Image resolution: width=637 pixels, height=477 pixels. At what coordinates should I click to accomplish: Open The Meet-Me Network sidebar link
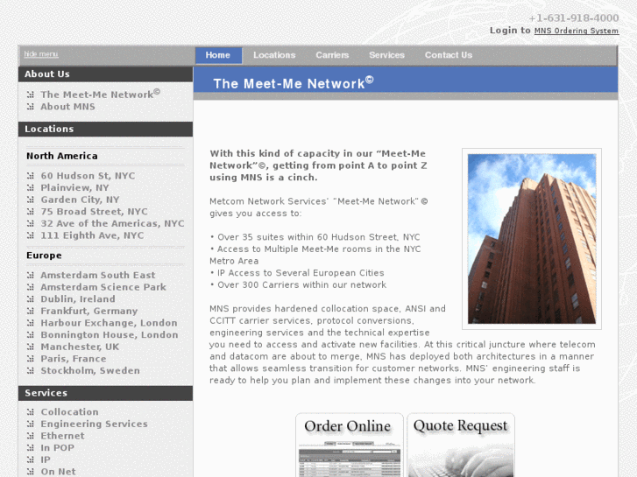pos(101,94)
